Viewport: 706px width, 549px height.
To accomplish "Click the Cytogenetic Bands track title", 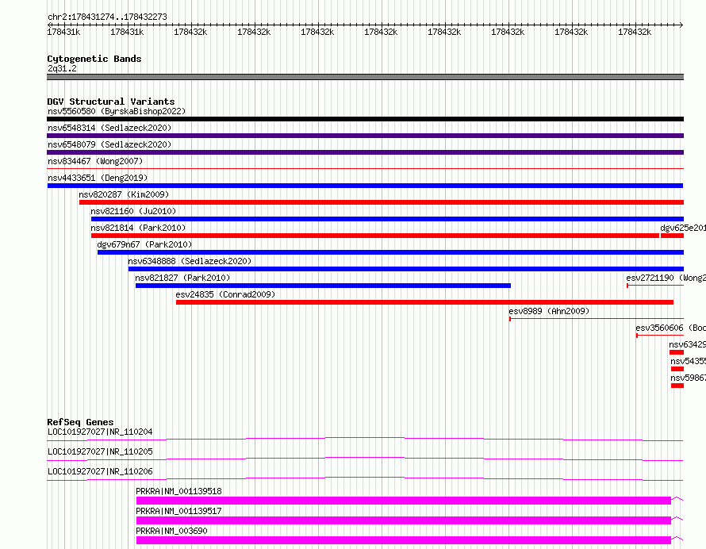I will click(x=94, y=59).
